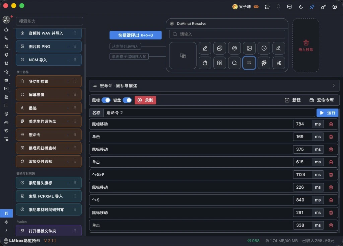
Task: Open the CC captions section in the sidebar
Action: (6, 89)
